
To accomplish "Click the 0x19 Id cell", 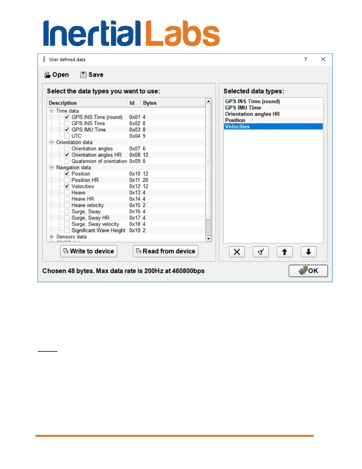I will coord(135,230).
